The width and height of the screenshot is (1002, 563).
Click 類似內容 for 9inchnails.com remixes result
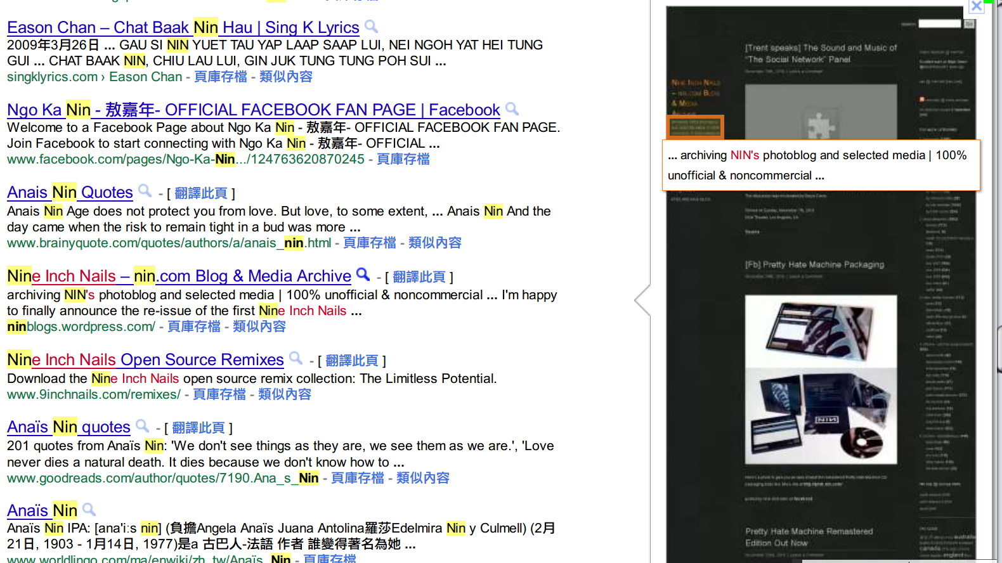[285, 394]
